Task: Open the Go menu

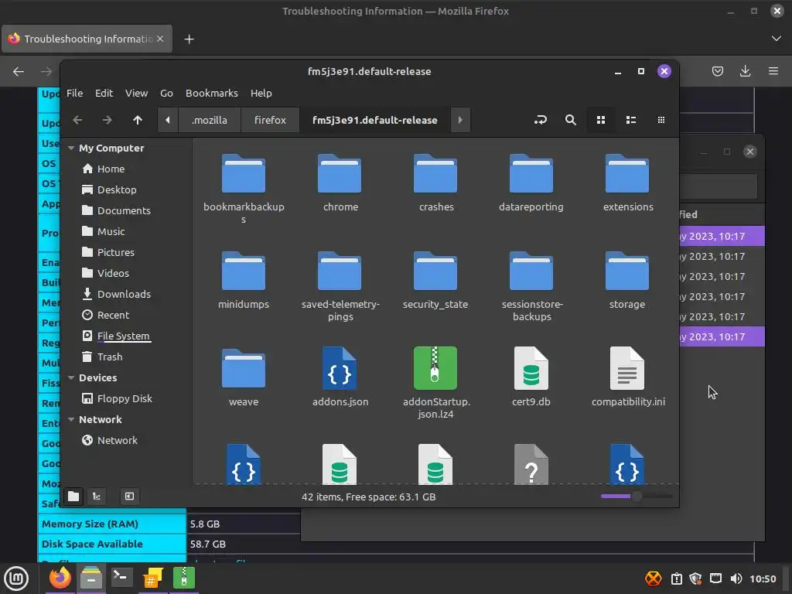Action: coord(167,94)
